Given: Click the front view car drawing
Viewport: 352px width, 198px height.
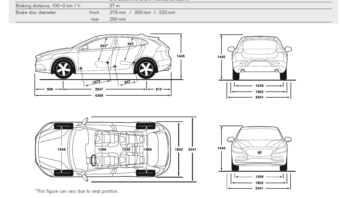Looking at the screenshot, I should (x=259, y=148).
